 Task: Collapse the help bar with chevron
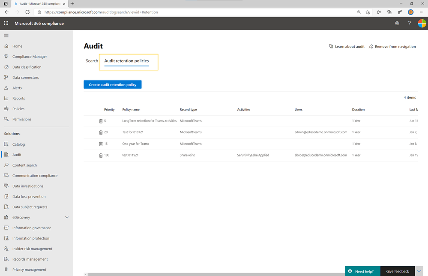coord(419,271)
